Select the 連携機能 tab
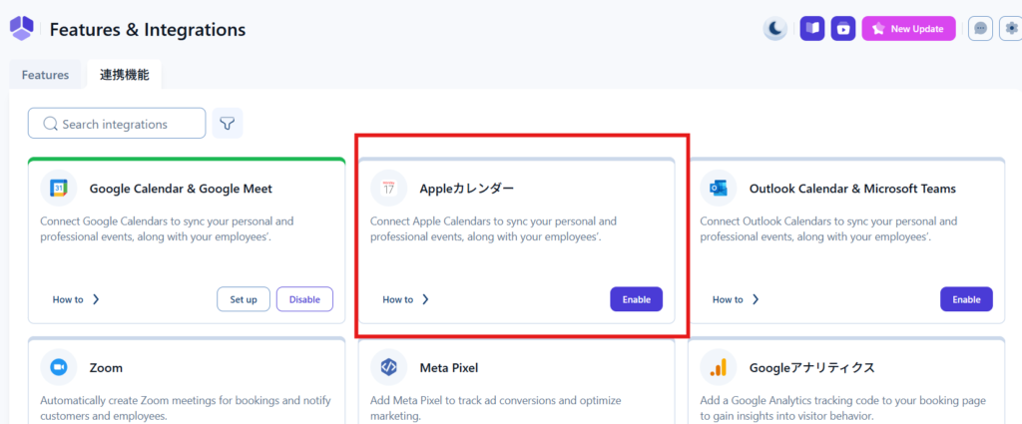1022x424 pixels. 124,75
